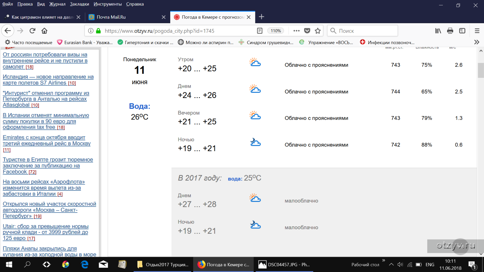Open the Закладки menu

(79, 4)
